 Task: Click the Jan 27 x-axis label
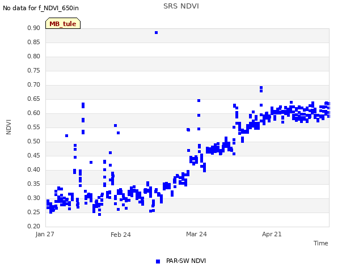45,234
